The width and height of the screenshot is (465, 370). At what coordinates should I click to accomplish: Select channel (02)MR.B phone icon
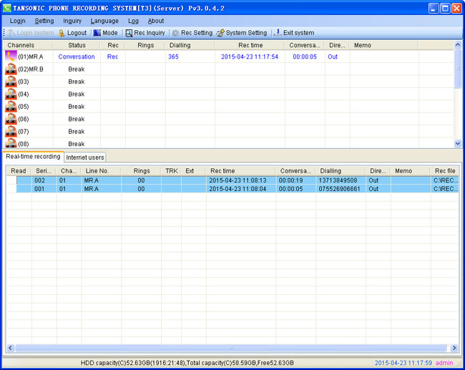click(11, 69)
